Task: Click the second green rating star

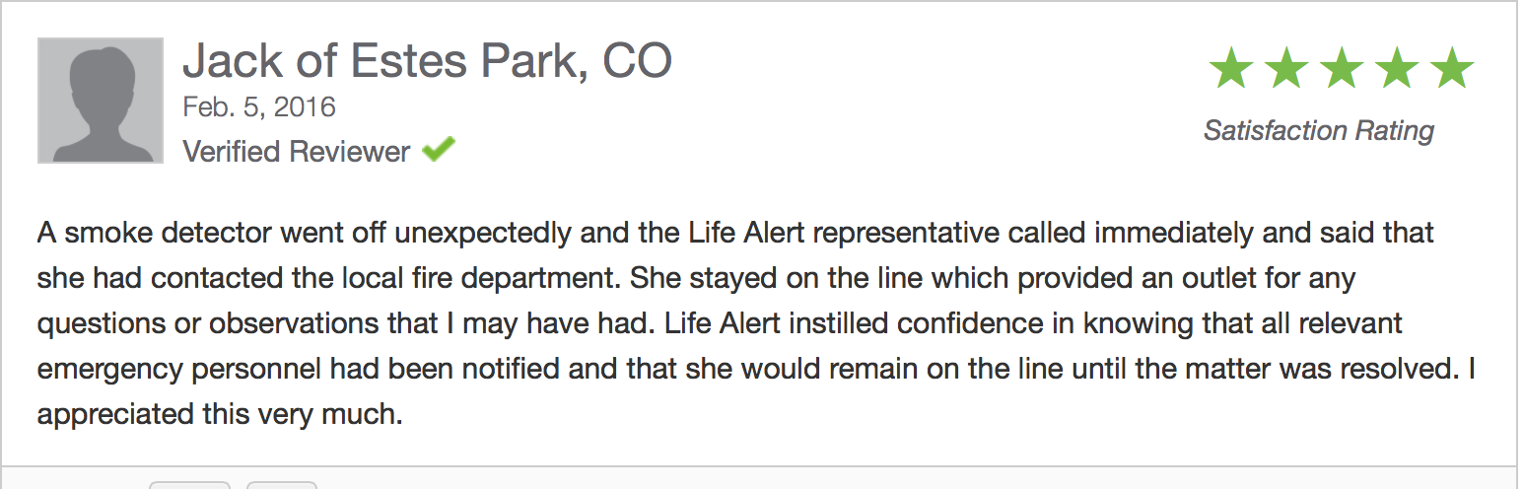Action: click(1285, 68)
